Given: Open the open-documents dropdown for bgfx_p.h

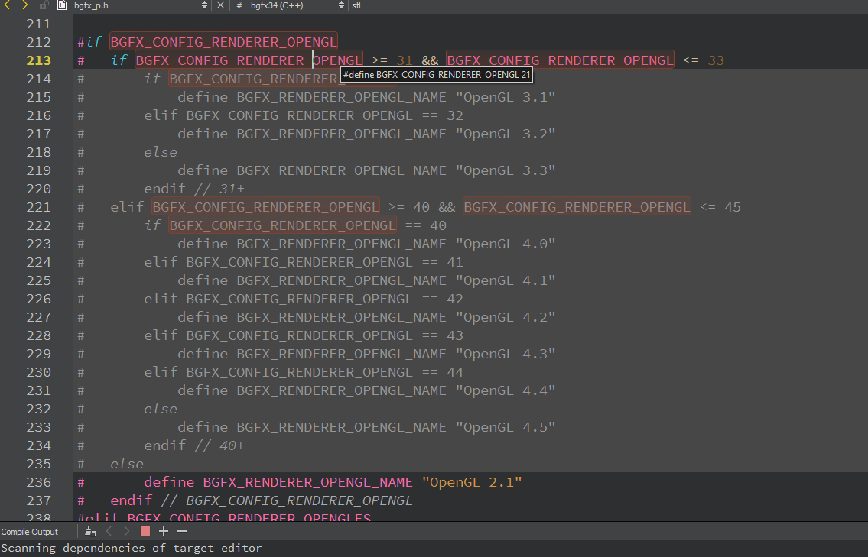Looking at the screenshot, I should (205, 5).
